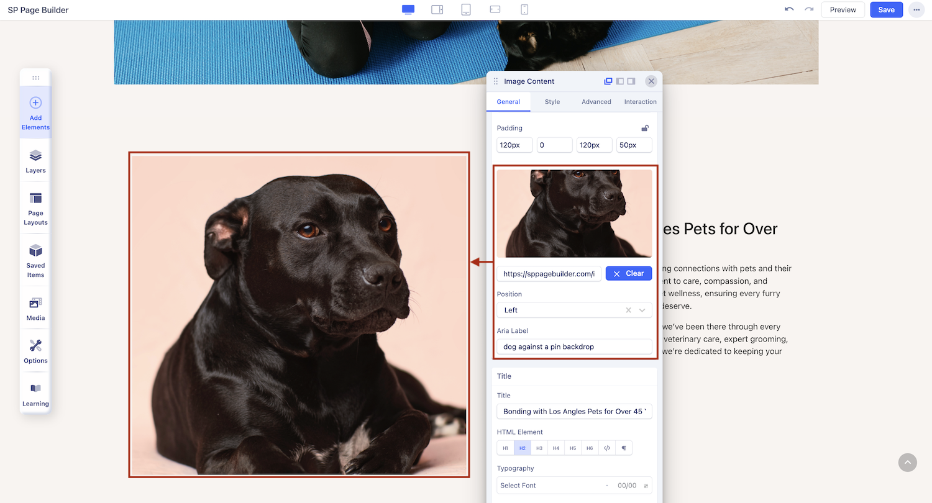Click the dog image thumbnail preview
This screenshot has width=932, height=503.
(574, 213)
